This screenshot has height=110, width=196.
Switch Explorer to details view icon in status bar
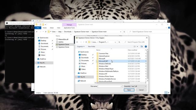pos(166,93)
